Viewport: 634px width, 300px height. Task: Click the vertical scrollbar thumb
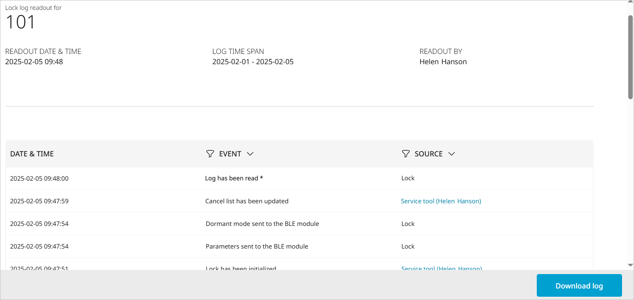(x=630, y=57)
